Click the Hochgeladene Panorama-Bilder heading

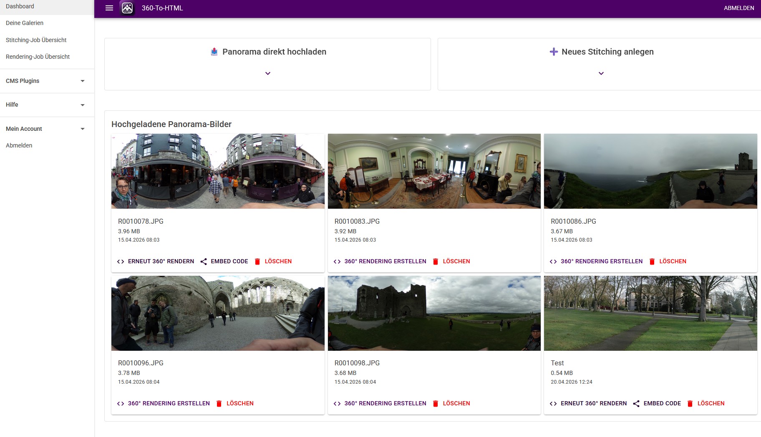tap(171, 124)
